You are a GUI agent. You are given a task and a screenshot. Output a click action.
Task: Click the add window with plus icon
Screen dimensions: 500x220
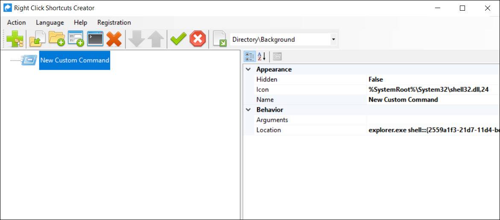coord(76,39)
